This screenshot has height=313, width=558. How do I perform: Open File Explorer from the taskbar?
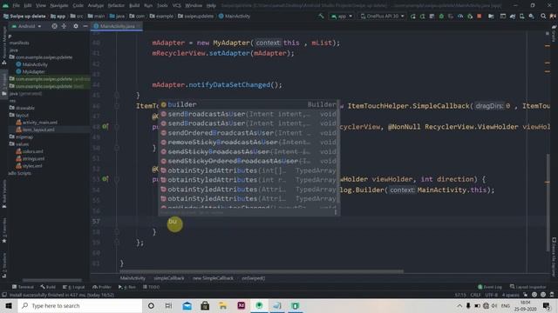point(223,305)
